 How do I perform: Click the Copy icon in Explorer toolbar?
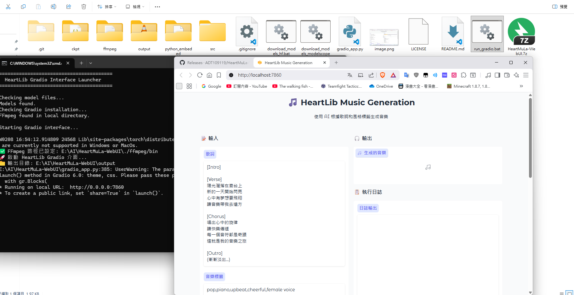click(23, 7)
